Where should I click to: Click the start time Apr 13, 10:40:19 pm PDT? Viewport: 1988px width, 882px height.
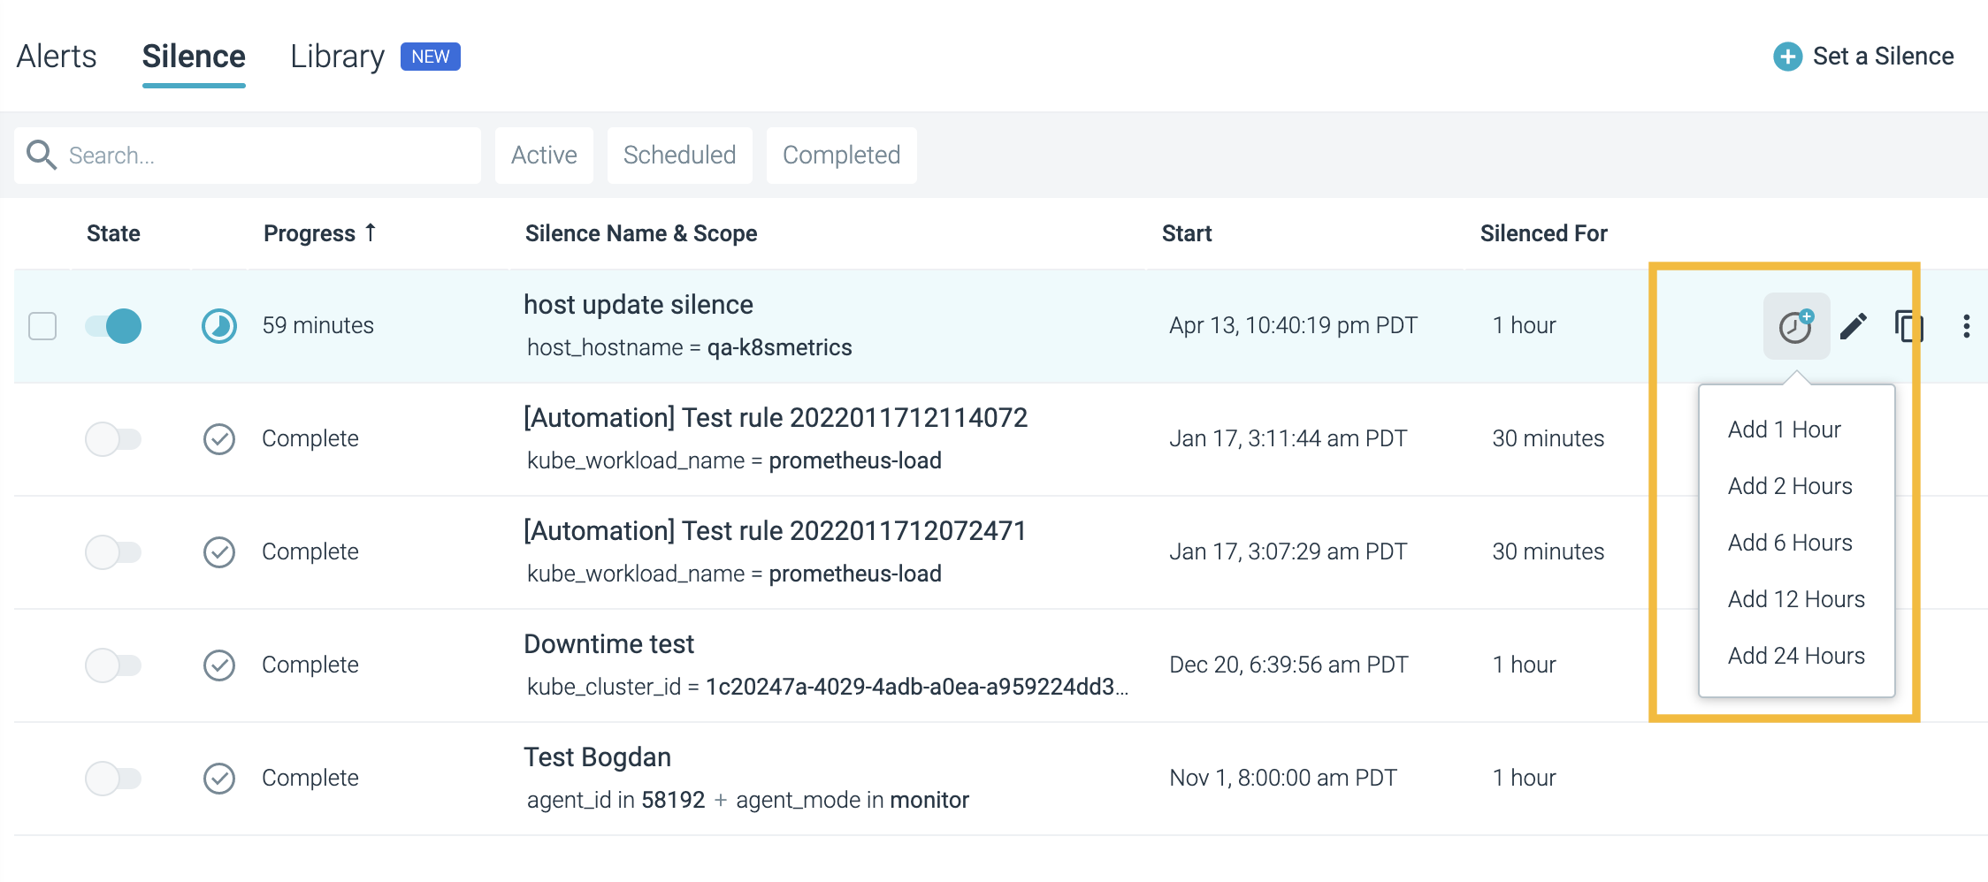[1293, 326]
